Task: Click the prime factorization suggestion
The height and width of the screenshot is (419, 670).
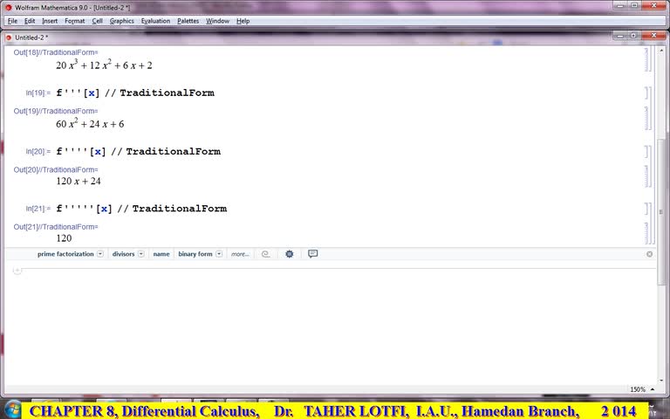Action: coord(65,254)
